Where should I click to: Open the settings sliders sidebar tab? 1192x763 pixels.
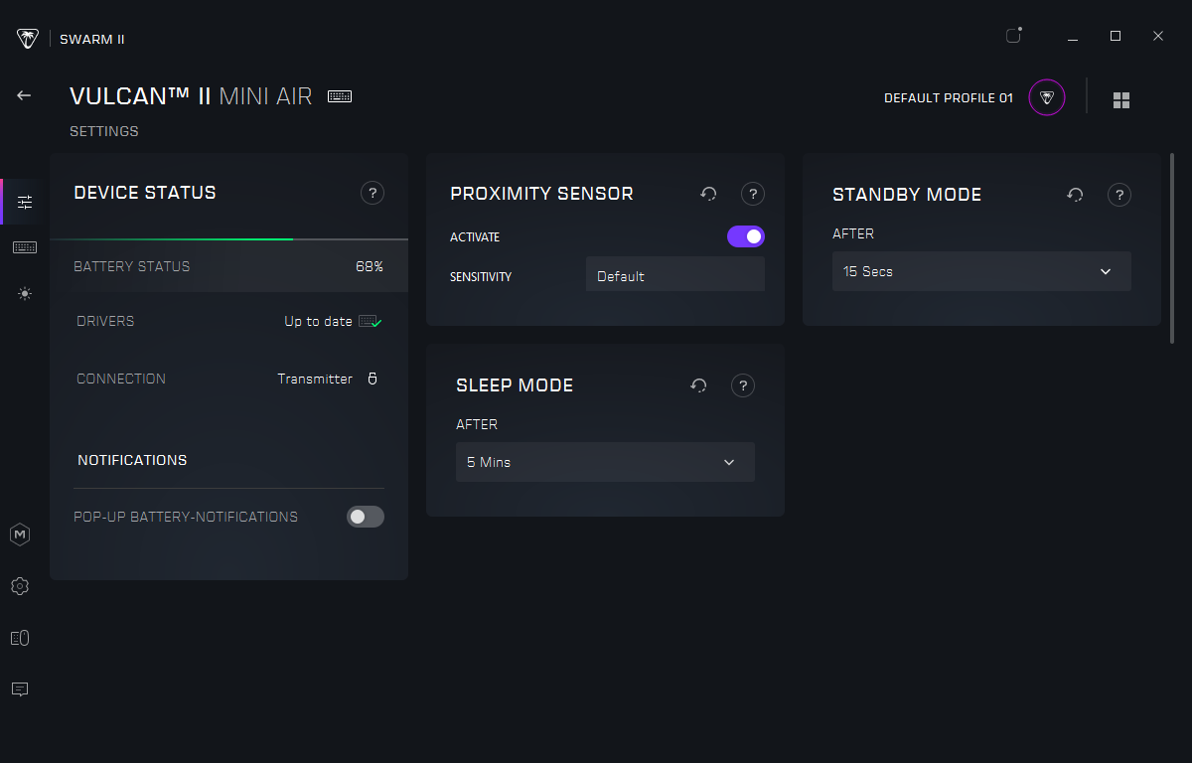click(x=25, y=202)
